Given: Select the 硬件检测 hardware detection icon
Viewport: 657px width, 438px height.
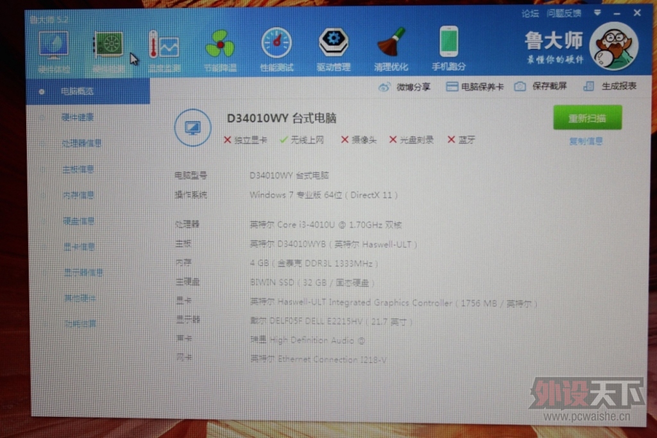Looking at the screenshot, I should click(108, 51).
